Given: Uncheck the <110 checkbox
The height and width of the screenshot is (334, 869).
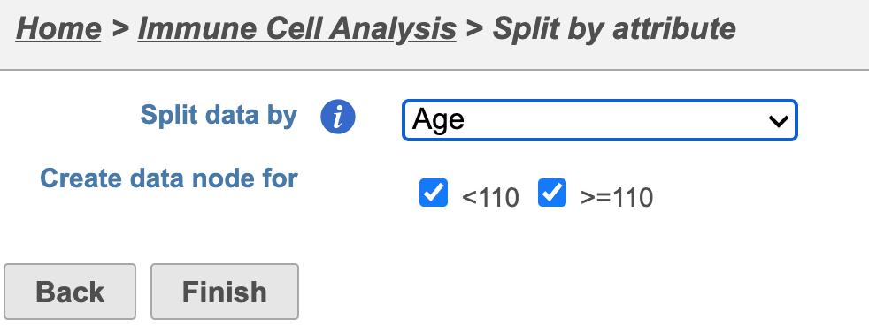Looking at the screenshot, I should tap(434, 193).
